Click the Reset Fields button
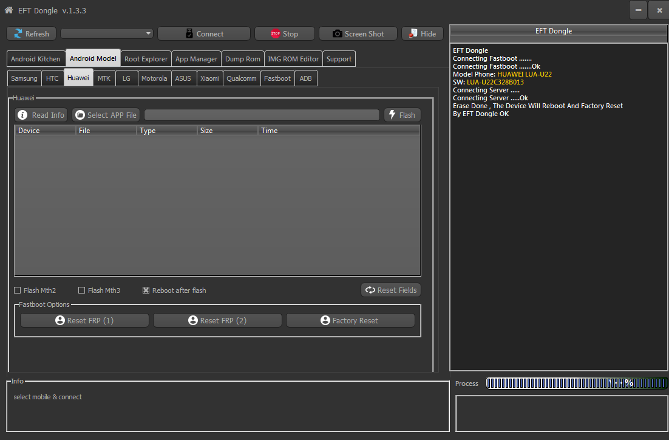Image resolution: width=669 pixels, height=440 pixels. tap(391, 290)
